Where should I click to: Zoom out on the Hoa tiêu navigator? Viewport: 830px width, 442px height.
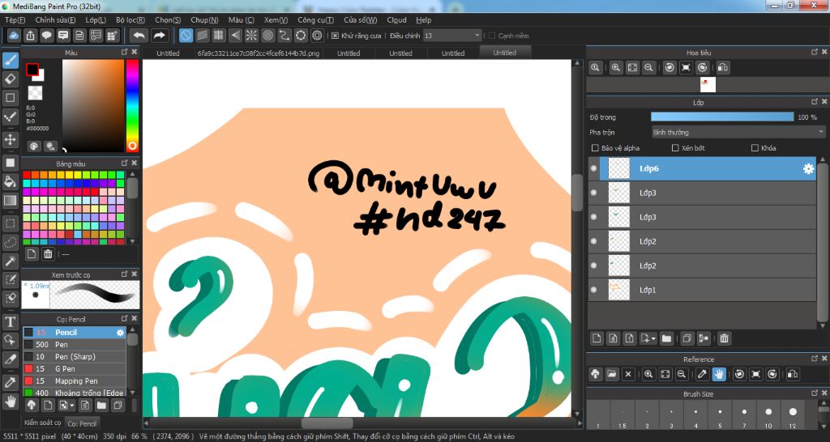[x=648, y=68]
